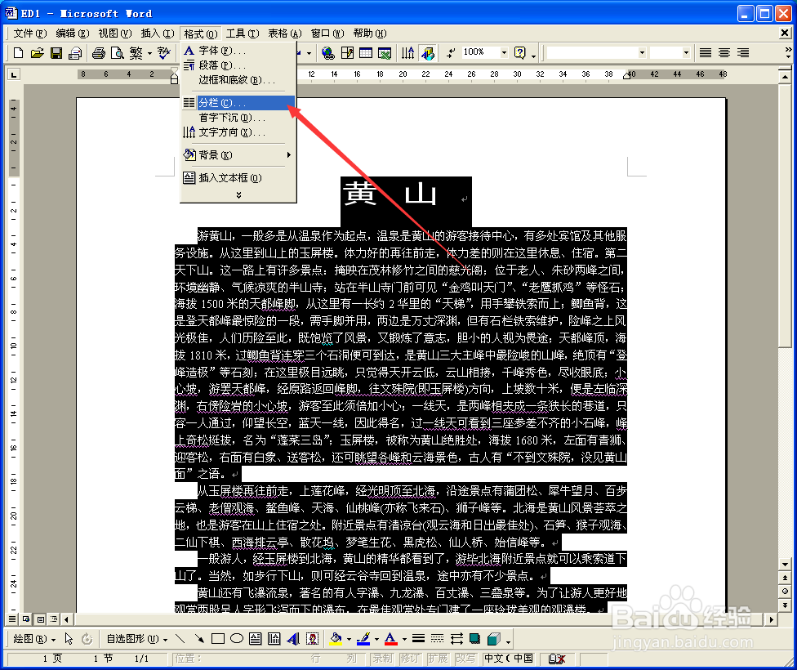The height and width of the screenshot is (670, 797).
Task: Open the zoom level dropdown
Action: [x=504, y=52]
